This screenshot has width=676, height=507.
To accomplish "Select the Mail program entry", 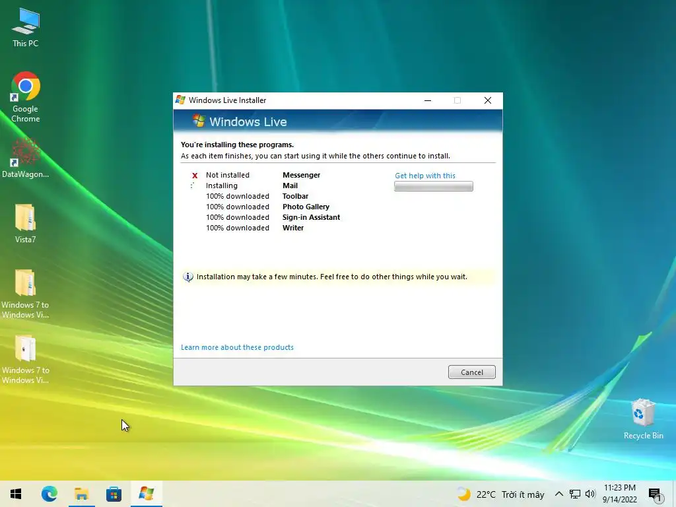I will tap(290, 186).
